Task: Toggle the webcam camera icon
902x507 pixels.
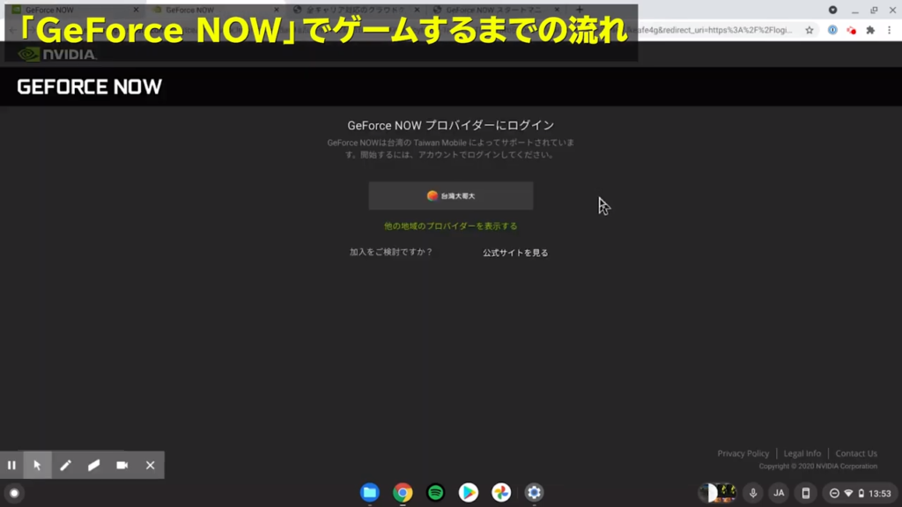Action: click(x=122, y=466)
